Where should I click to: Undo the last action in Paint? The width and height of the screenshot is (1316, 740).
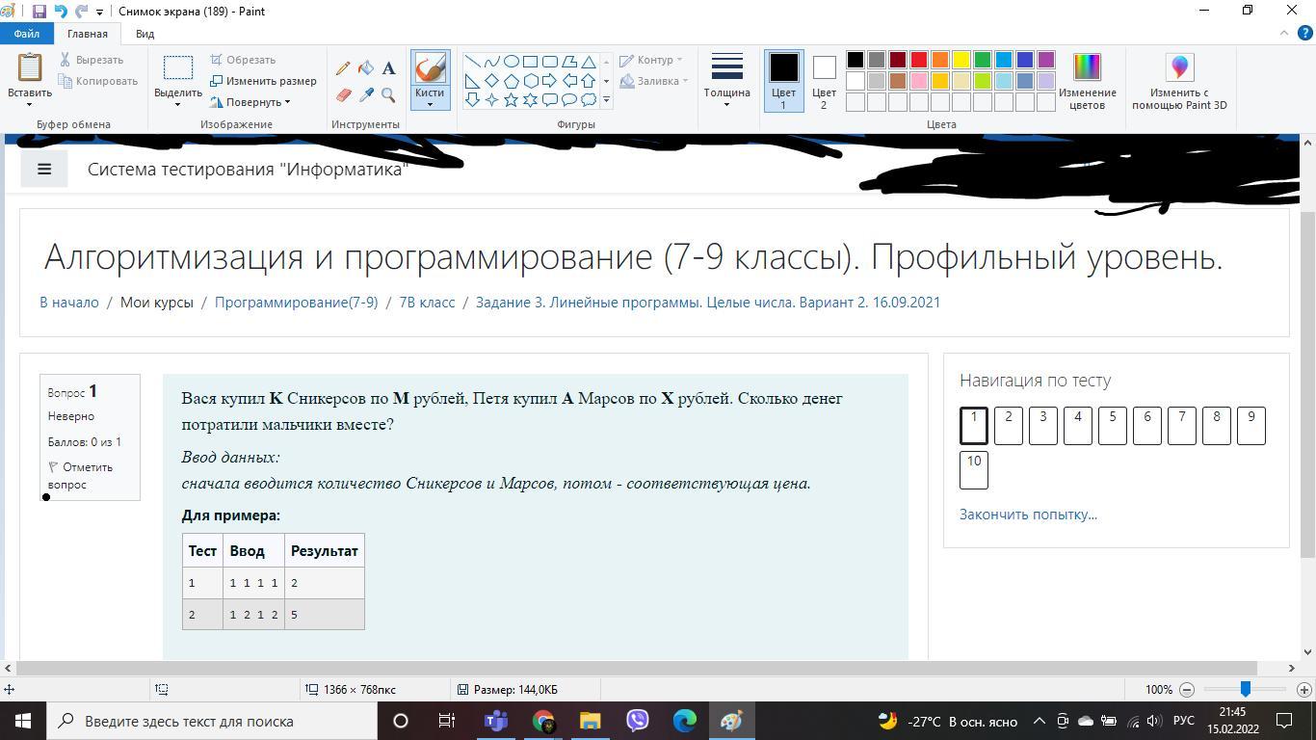[x=61, y=12]
